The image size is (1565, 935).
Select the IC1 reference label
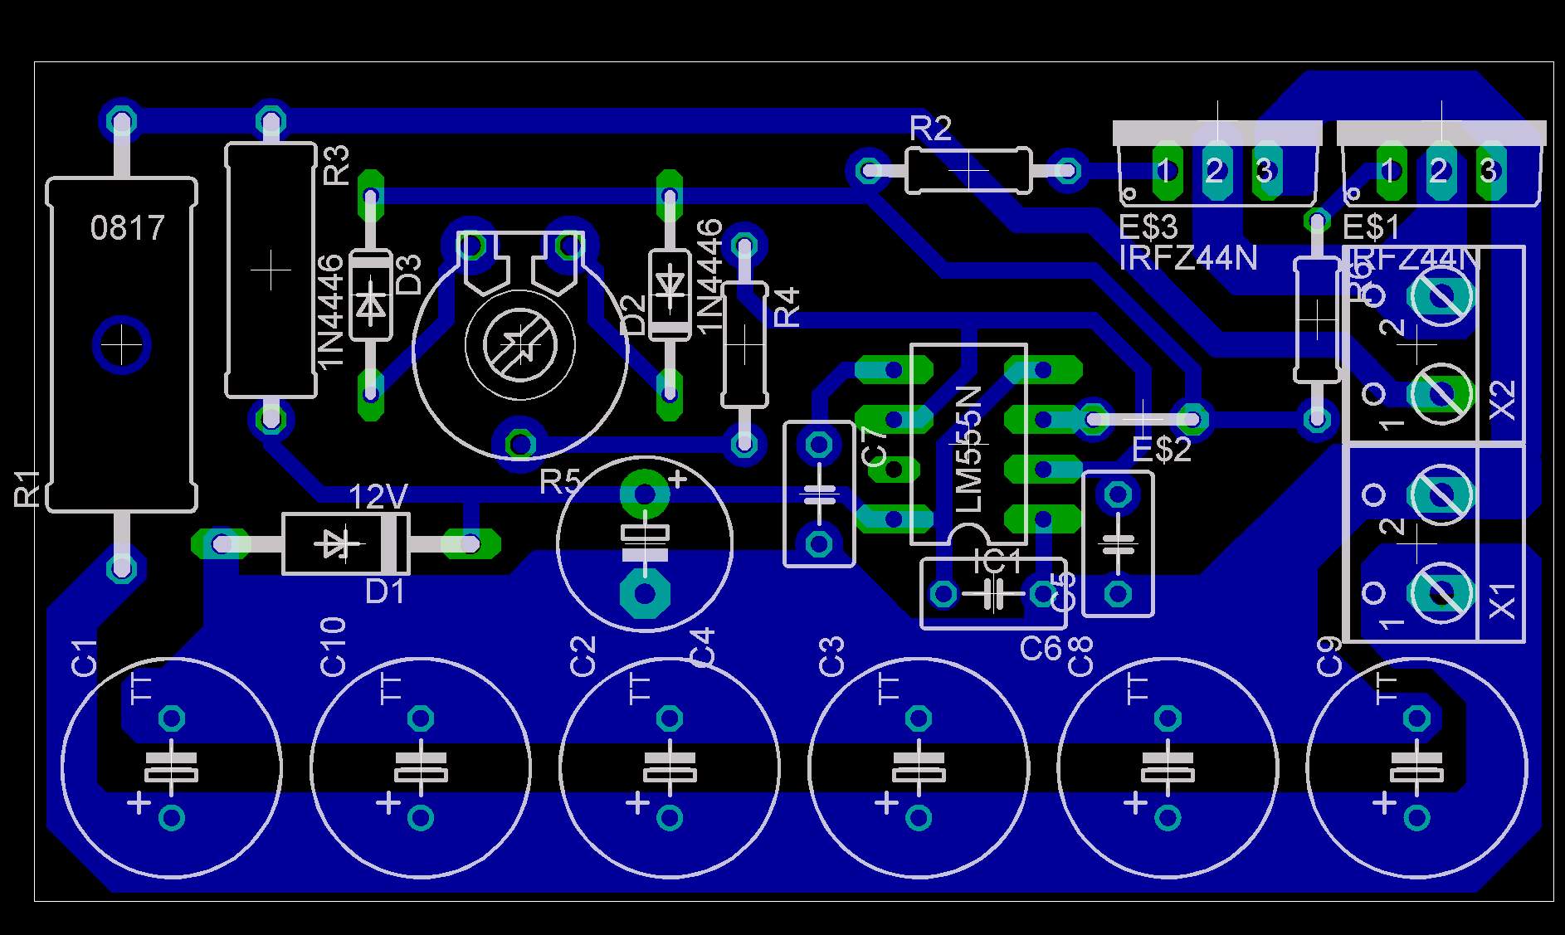[999, 562]
